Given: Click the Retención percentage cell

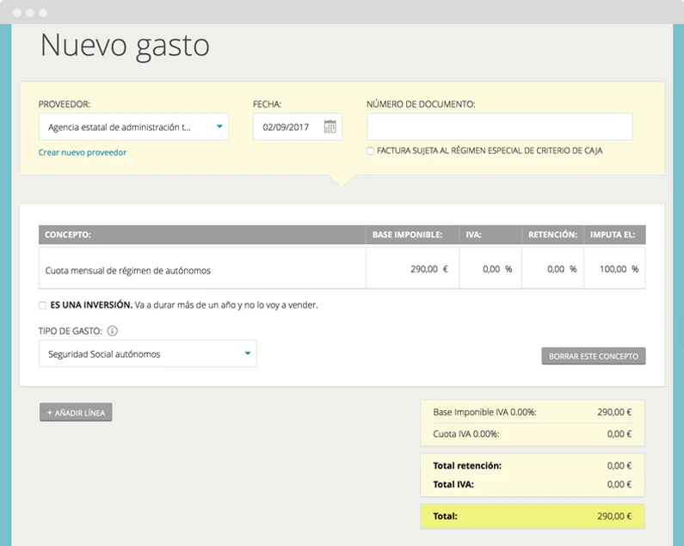Looking at the screenshot, I should [552, 268].
